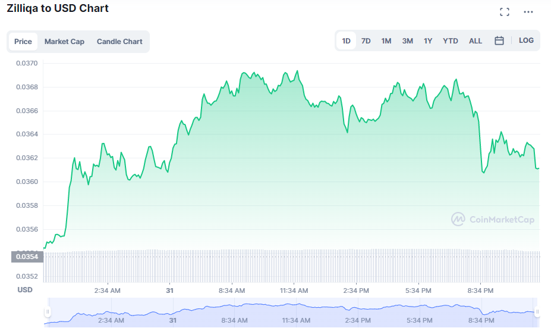Screen dimensions: 551x331
Task: Open the calendar date range picker
Action: coord(499,41)
